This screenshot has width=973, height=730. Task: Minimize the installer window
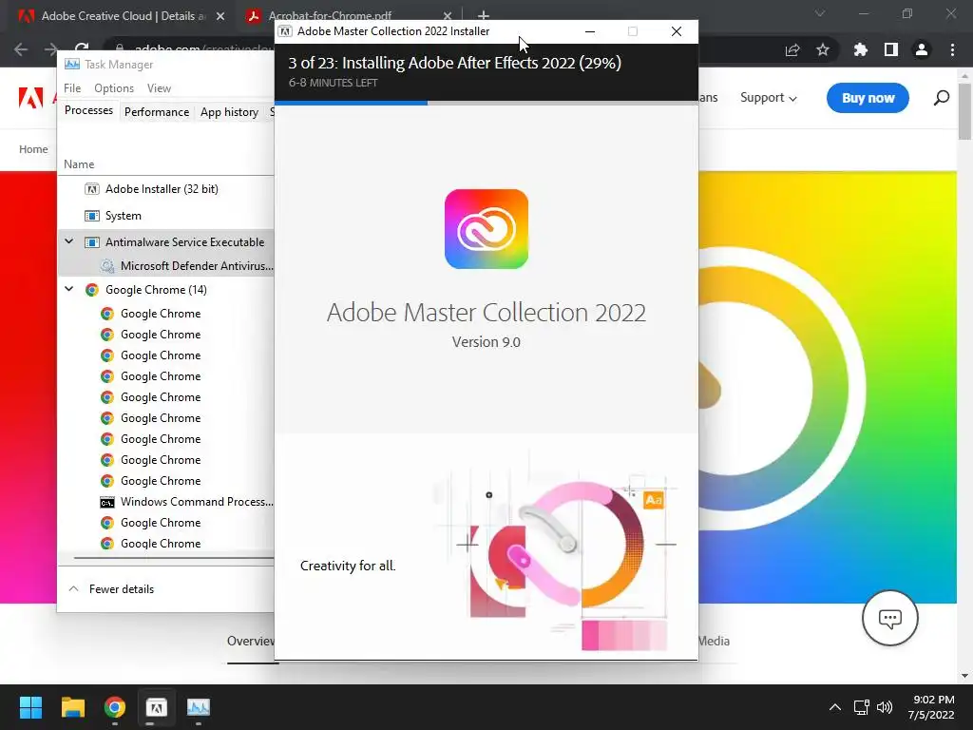[x=590, y=31]
